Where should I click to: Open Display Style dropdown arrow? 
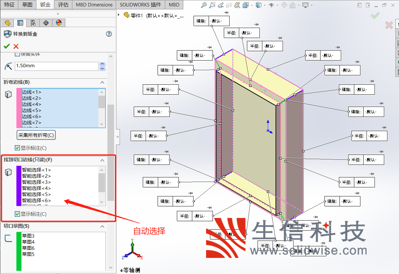265,5
